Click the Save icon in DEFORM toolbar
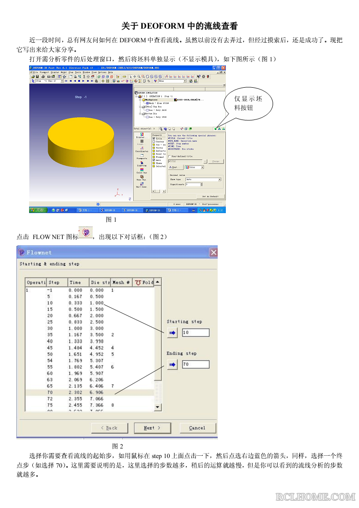The image size is (359, 508). click(x=37, y=77)
